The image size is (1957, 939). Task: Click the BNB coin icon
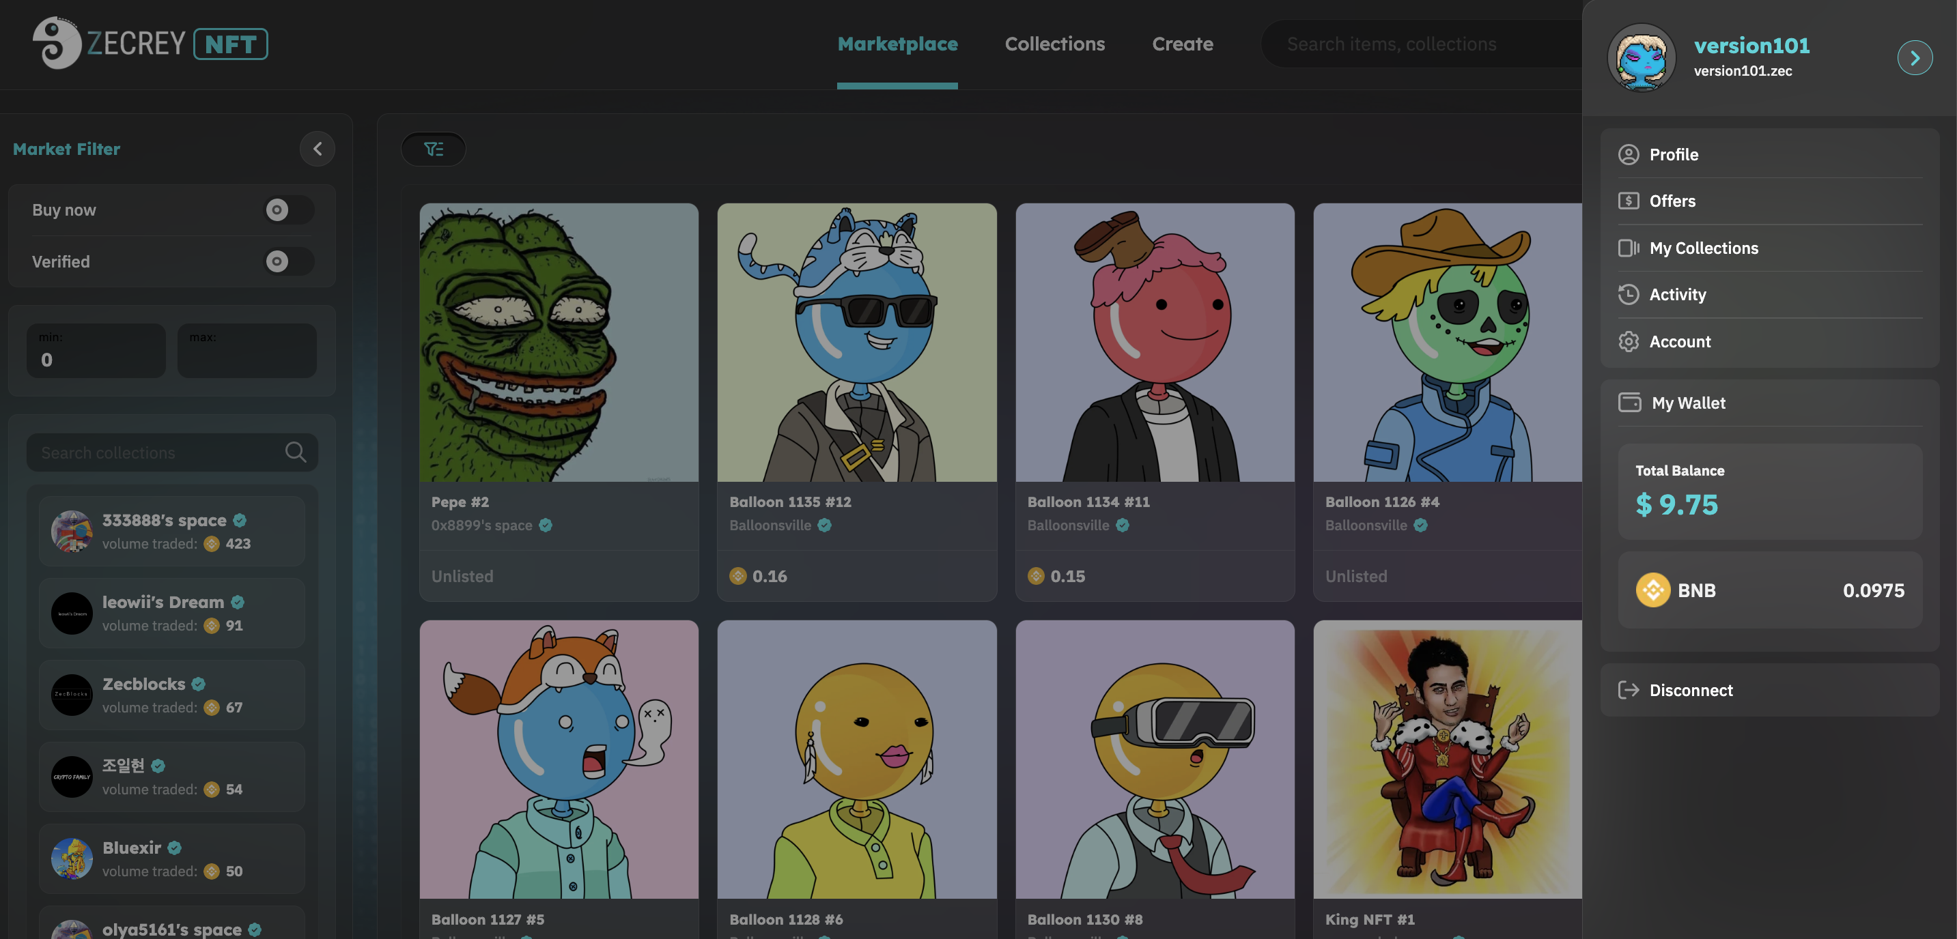[1652, 590]
